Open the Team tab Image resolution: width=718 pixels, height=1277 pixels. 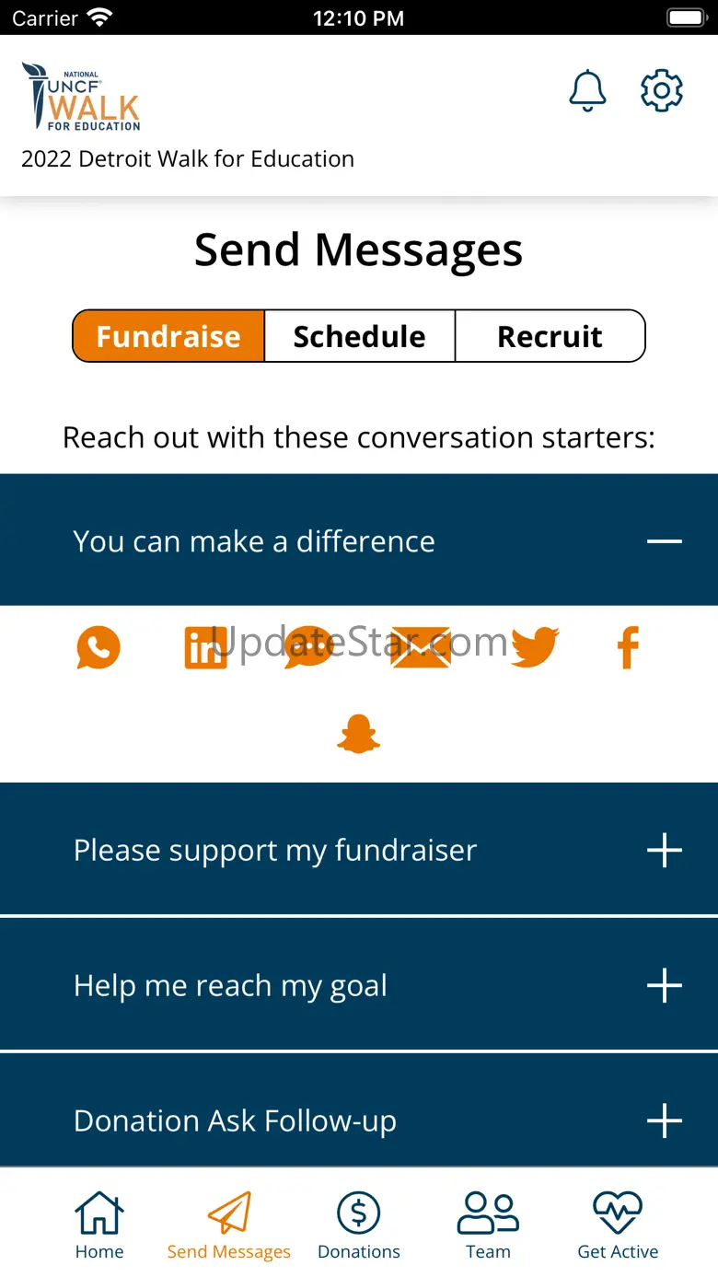pos(488,1225)
